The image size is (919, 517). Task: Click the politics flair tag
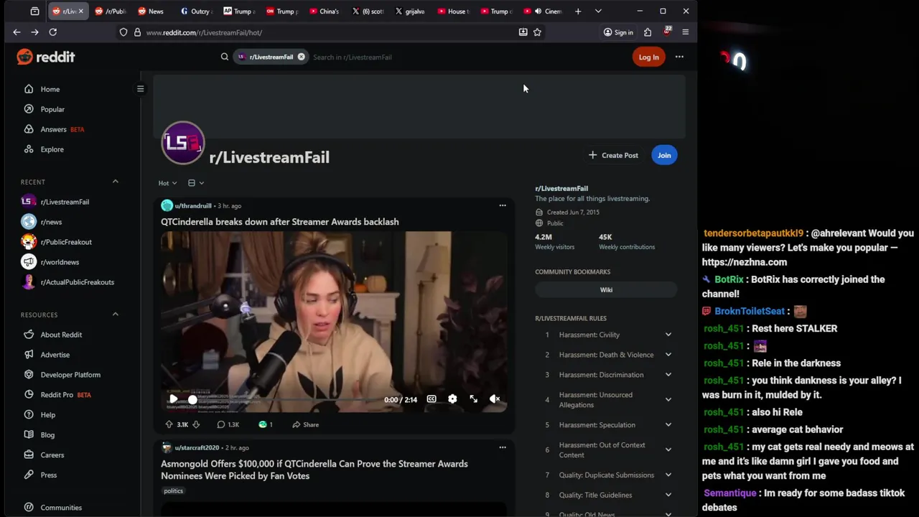click(x=174, y=491)
